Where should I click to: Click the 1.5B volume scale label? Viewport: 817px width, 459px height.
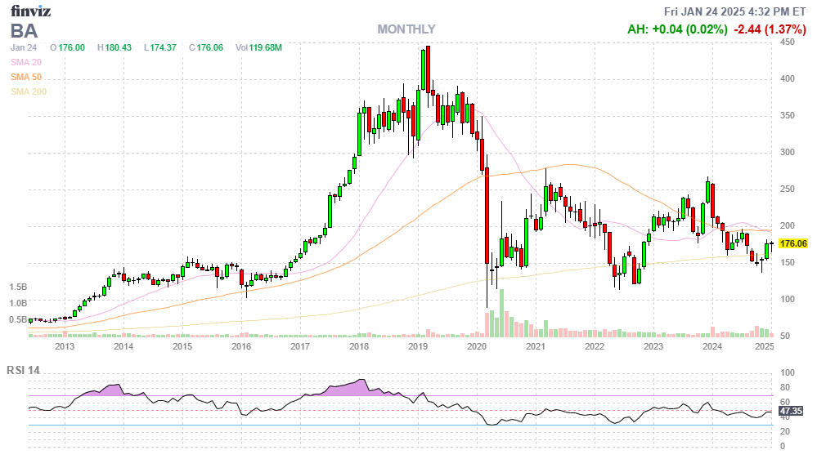click(x=18, y=287)
